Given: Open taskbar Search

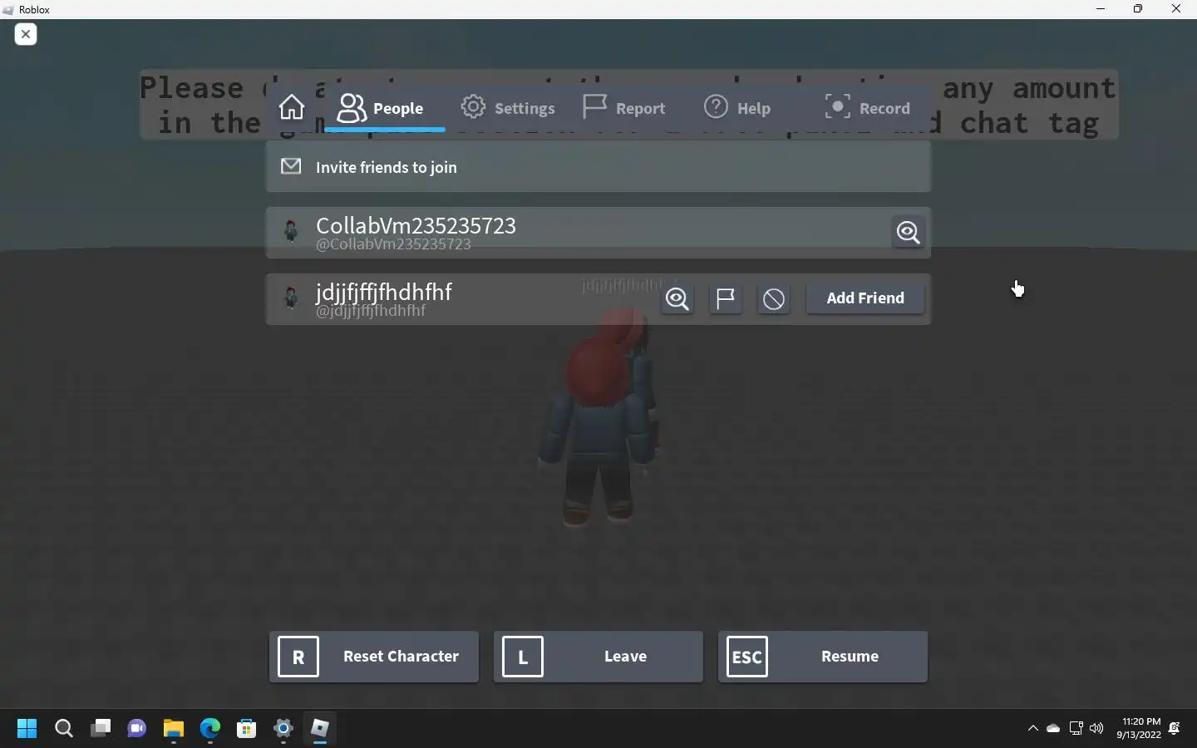Looking at the screenshot, I should pyautogui.click(x=64, y=729).
